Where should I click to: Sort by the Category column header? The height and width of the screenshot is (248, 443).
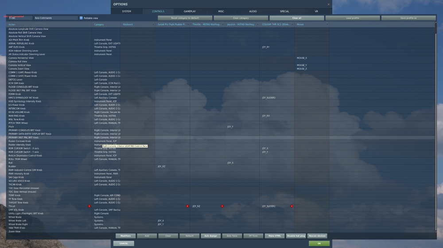point(106,24)
